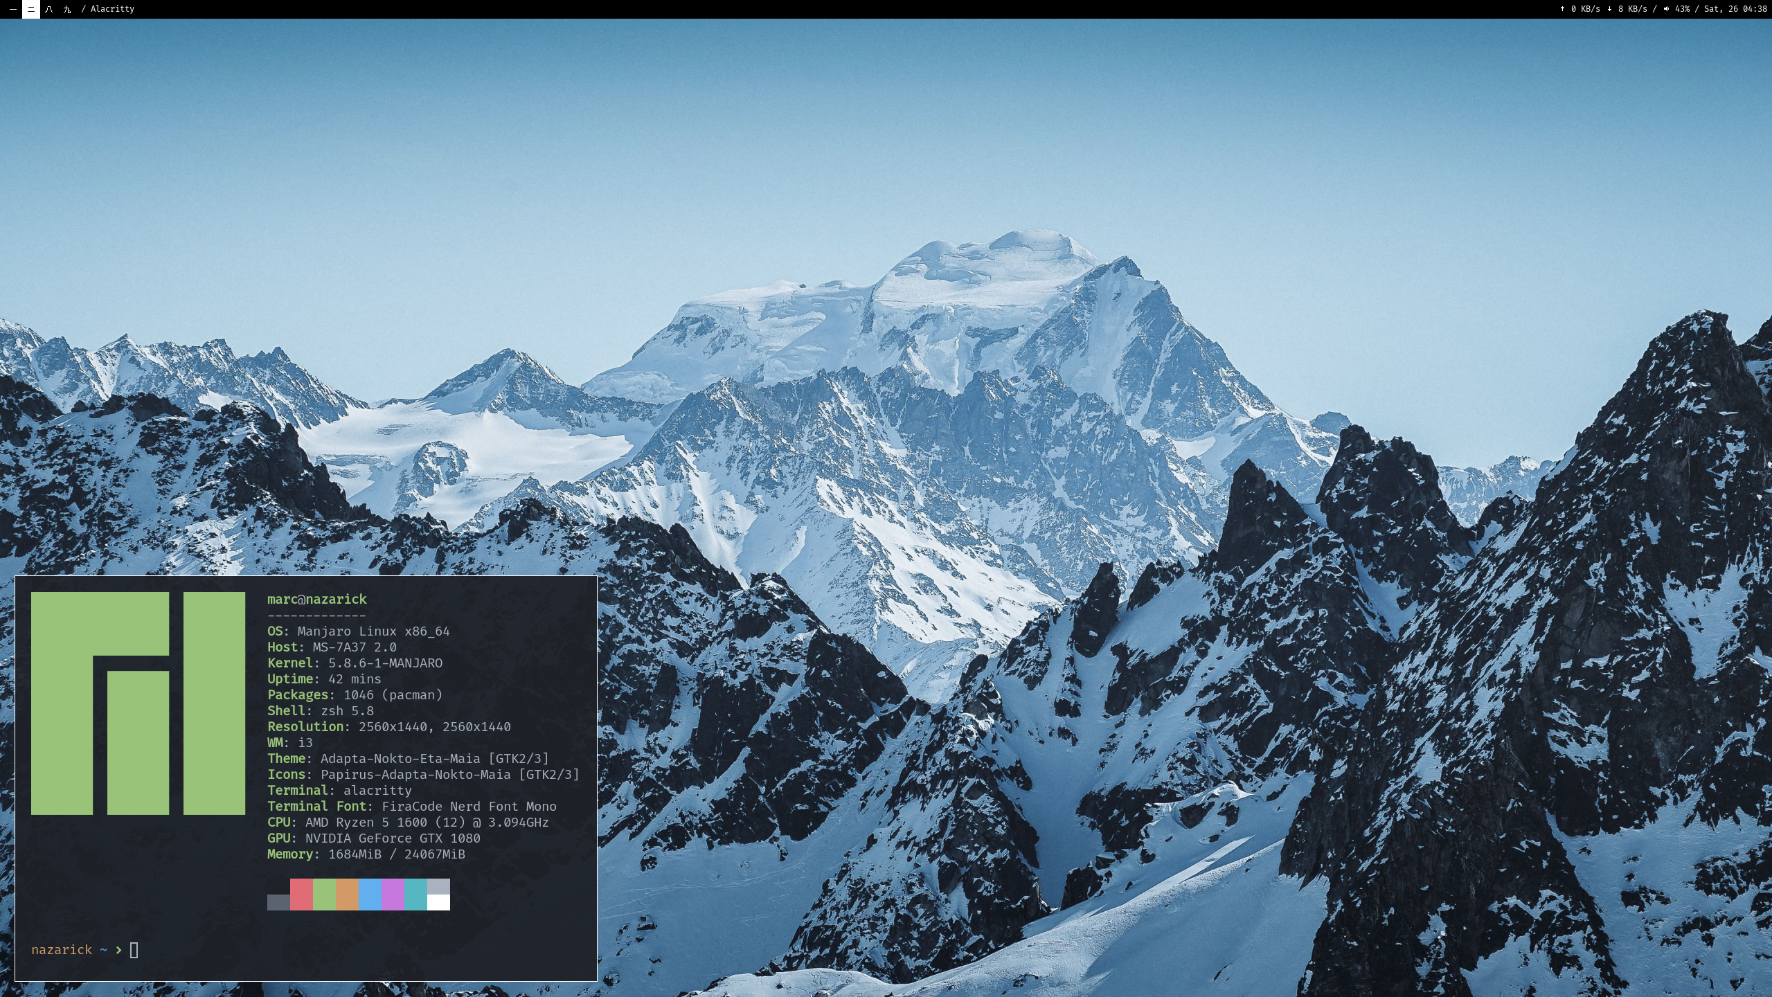Click the 43% volume level text

point(1682,9)
